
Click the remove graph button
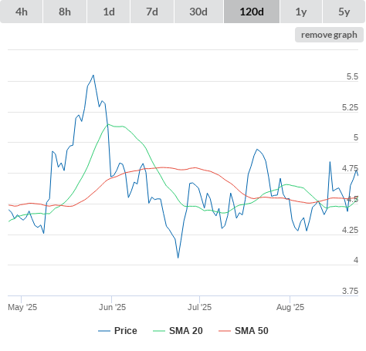pyautogui.click(x=329, y=35)
